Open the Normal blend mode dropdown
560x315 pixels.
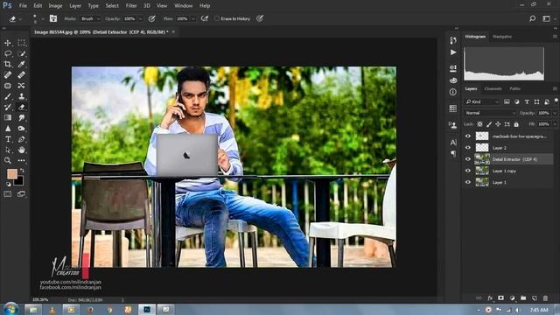(x=490, y=113)
